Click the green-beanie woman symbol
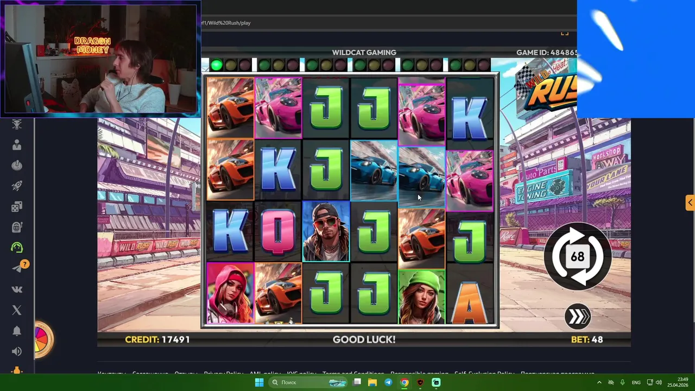The image size is (695, 391). pos(422,297)
